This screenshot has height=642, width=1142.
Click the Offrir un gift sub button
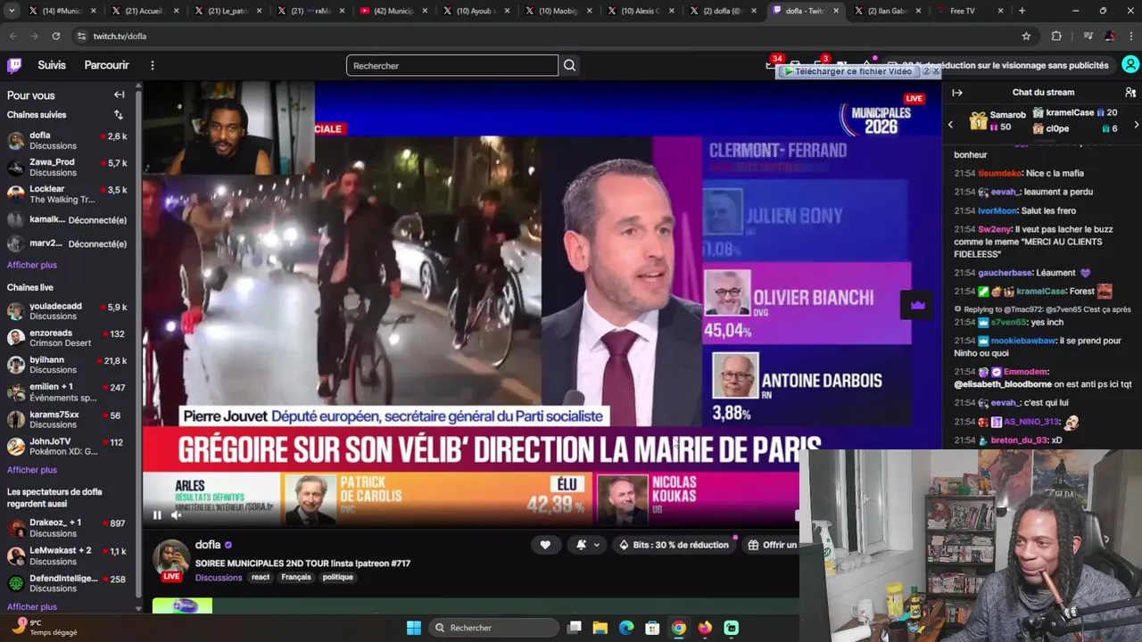coord(773,545)
